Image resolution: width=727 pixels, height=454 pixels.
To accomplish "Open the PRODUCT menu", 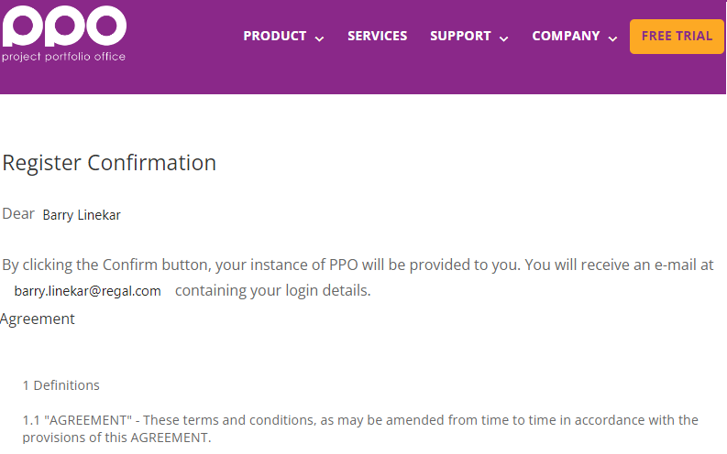I will [274, 36].
